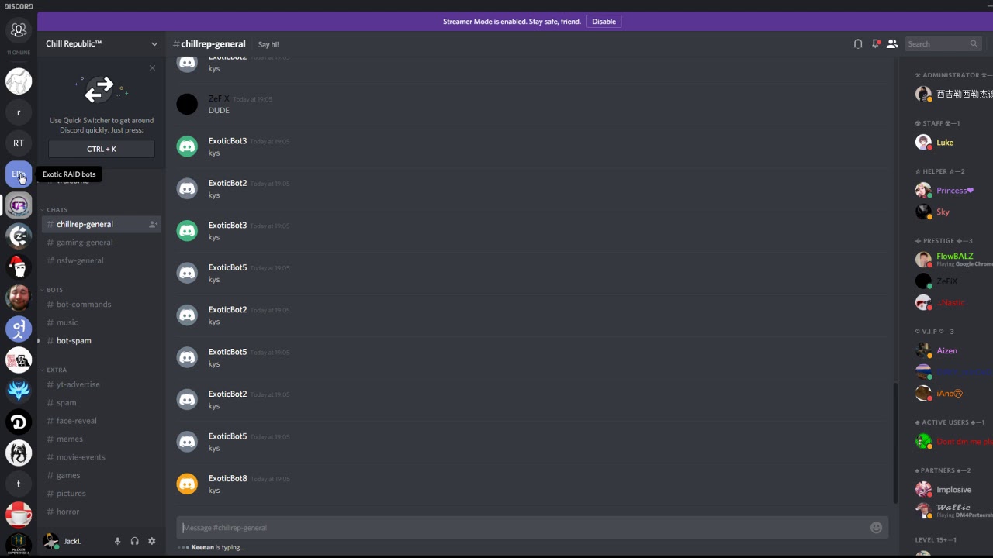Open the Exotic RAID bots server
This screenshot has height=558, width=993.
click(19, 174)
